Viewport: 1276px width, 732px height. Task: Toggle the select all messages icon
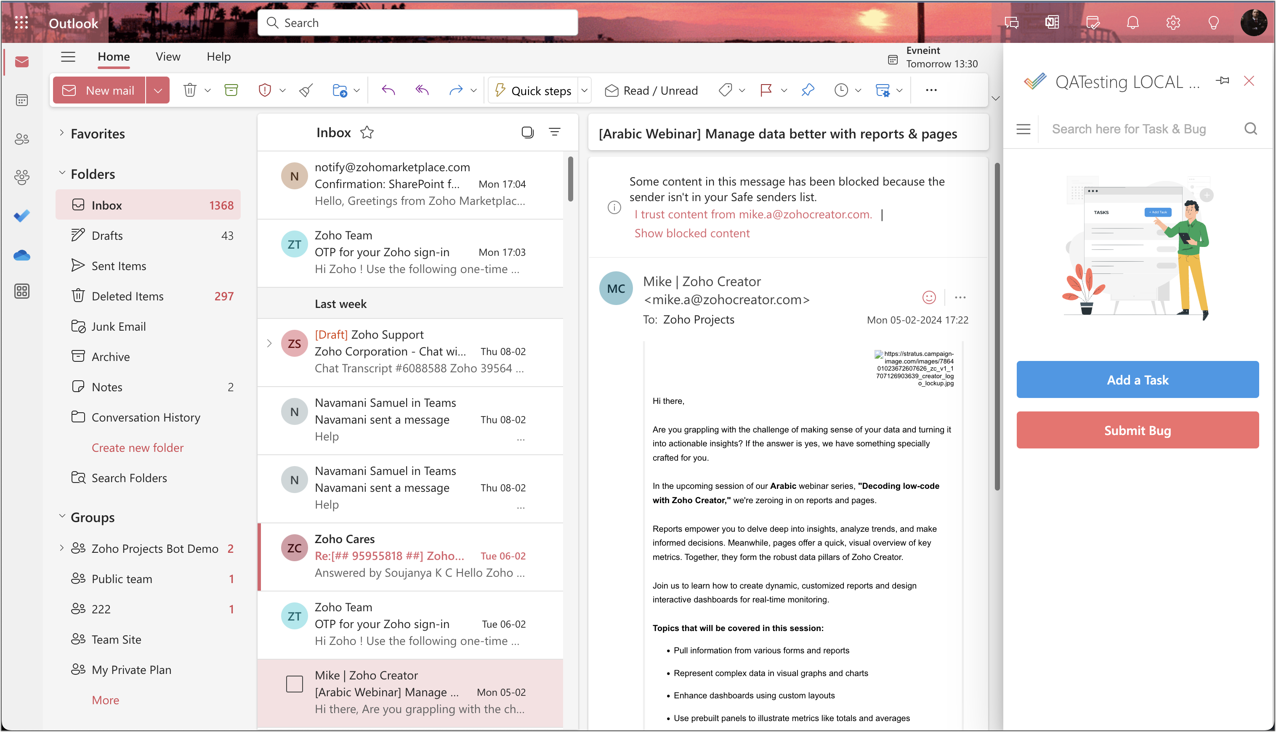[x=527, y=132]
